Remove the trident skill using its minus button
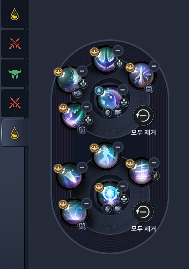This screenshot has height=269, width=189. coord(118,50)
